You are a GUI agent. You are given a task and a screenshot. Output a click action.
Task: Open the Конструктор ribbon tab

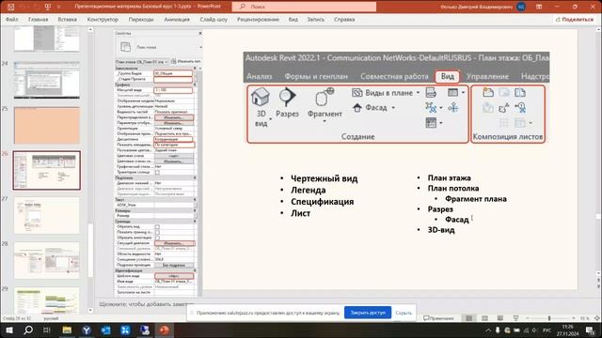103,19
